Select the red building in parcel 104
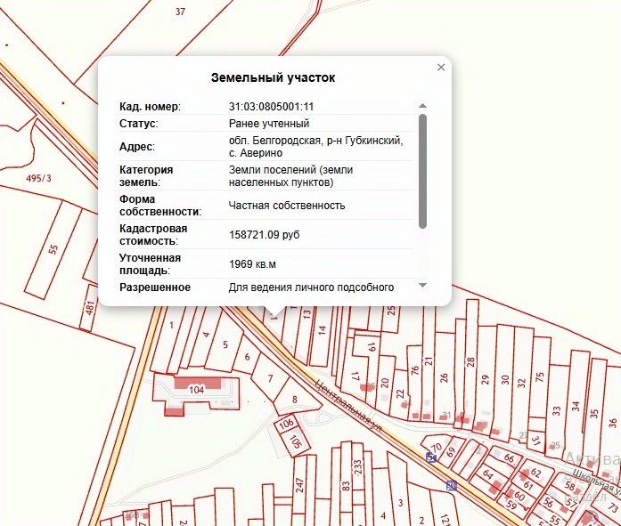This screenshot has width=621, height=526. [x=198, y=388]
